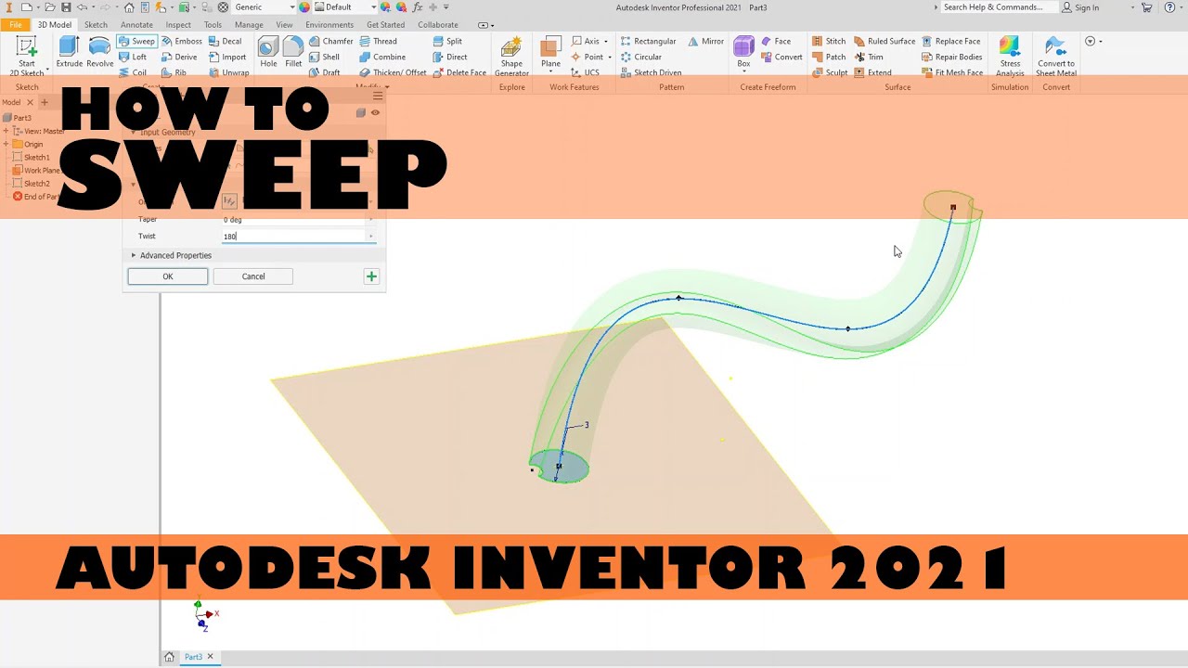The width and height of the screenshot is (1188, 668).
Task: Click Cancel in sweep dialog
Action: tap(253, 276)
